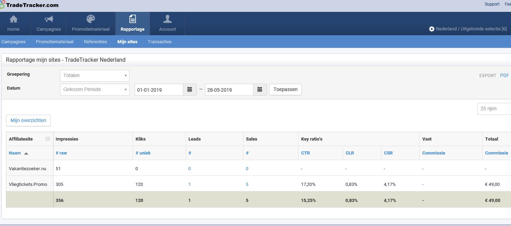This screenshot has width=511, height=226.
Task: Click the 17,20% CTR value
Action: 308,184
